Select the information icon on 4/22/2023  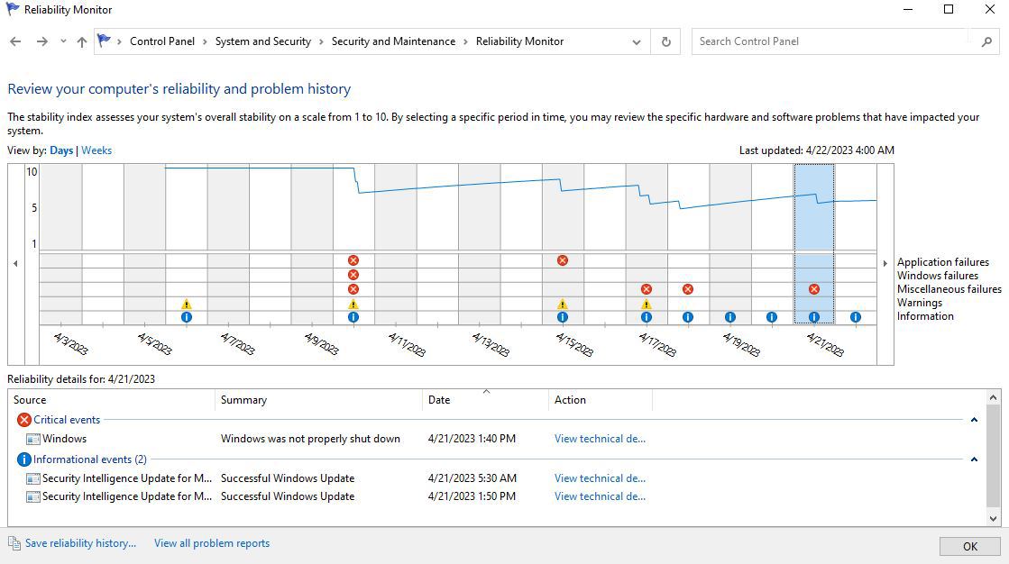tap(855, 317)
